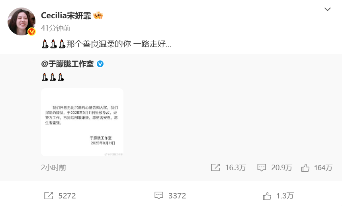Click the 164万 like count
This screenshot has width=342, height=206.
pos(323,168)
